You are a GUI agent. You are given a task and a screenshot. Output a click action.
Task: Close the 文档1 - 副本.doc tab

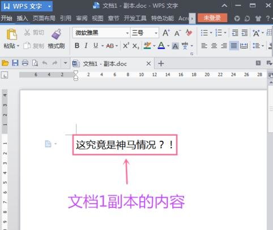point(148,64)
